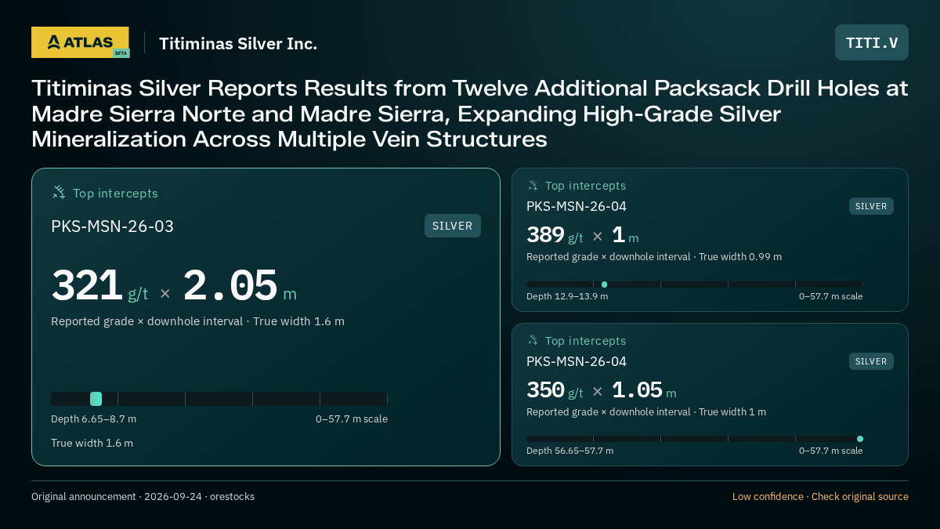940x529 pixels.
Task: Click the SILVER tag on the 389 g/t card
Action: tap(871, 206)
